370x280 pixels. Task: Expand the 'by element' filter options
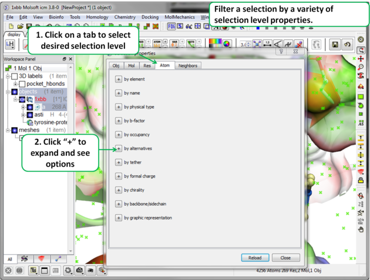click(119, 79)
